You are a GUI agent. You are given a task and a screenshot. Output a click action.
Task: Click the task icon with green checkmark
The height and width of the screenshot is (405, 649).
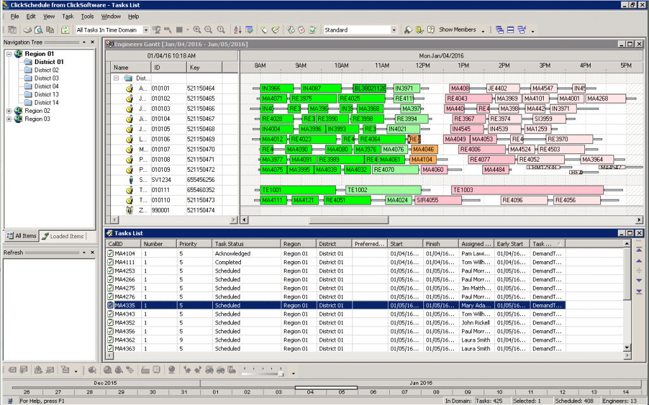click(290, 30)
